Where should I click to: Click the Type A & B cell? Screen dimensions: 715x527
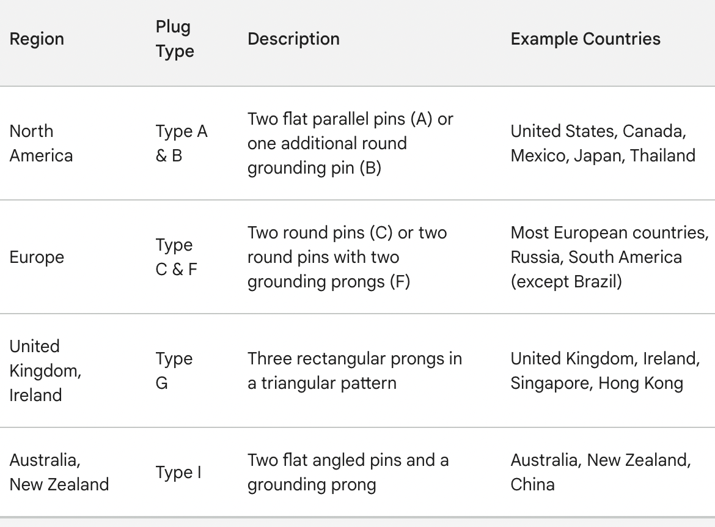coord(182,143)
